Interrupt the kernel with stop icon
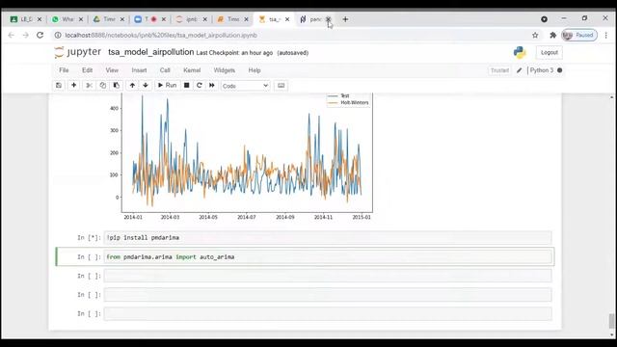 tap(187, 86)
